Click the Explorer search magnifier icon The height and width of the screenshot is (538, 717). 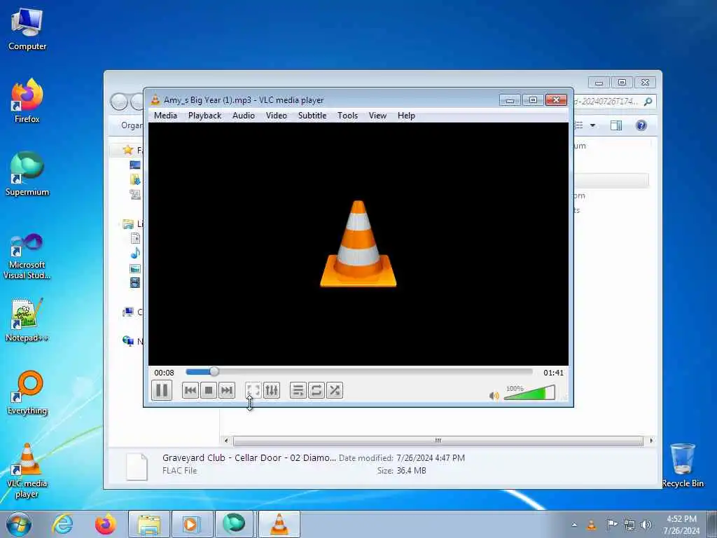click(648, 102)
